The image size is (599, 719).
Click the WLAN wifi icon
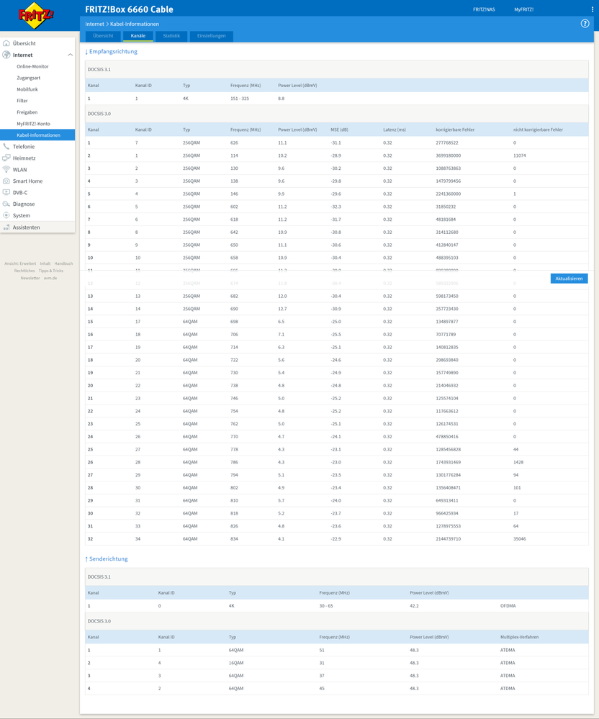click(6, 169)
